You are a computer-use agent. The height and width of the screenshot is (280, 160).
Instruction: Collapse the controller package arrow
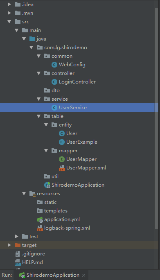point(39,73)
